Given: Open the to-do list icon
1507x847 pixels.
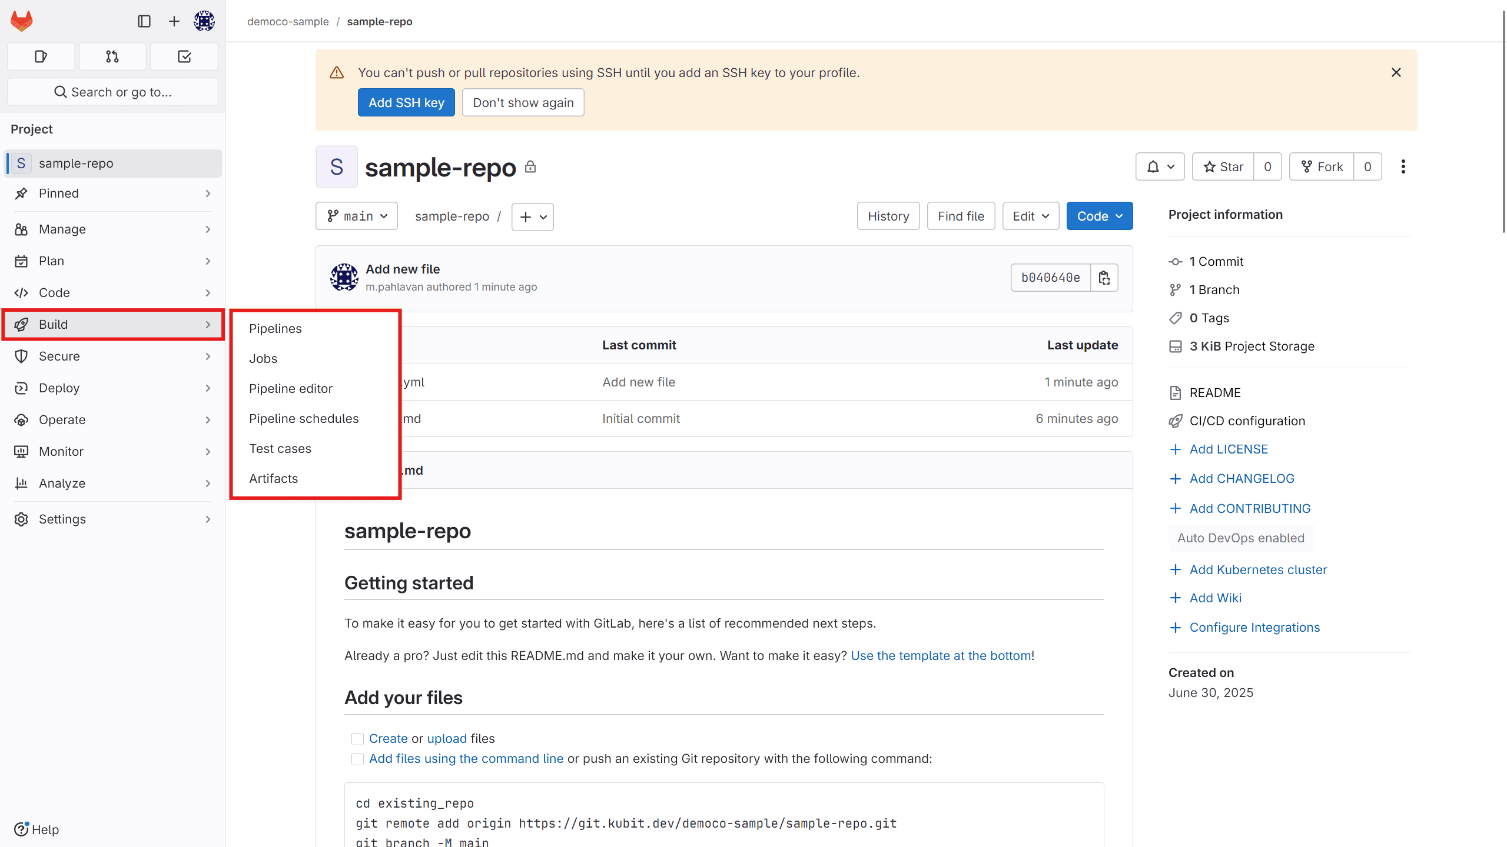Looking at the screenshot, I should pyautogui.click(x=184, y=56).
